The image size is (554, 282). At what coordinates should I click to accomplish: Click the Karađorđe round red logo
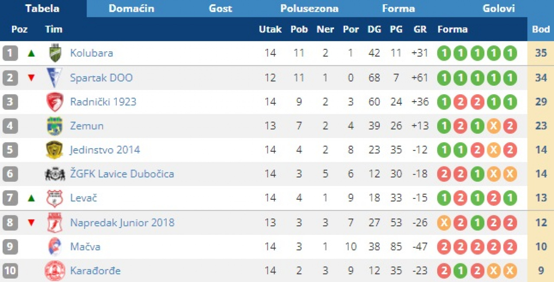pos(55,271)
